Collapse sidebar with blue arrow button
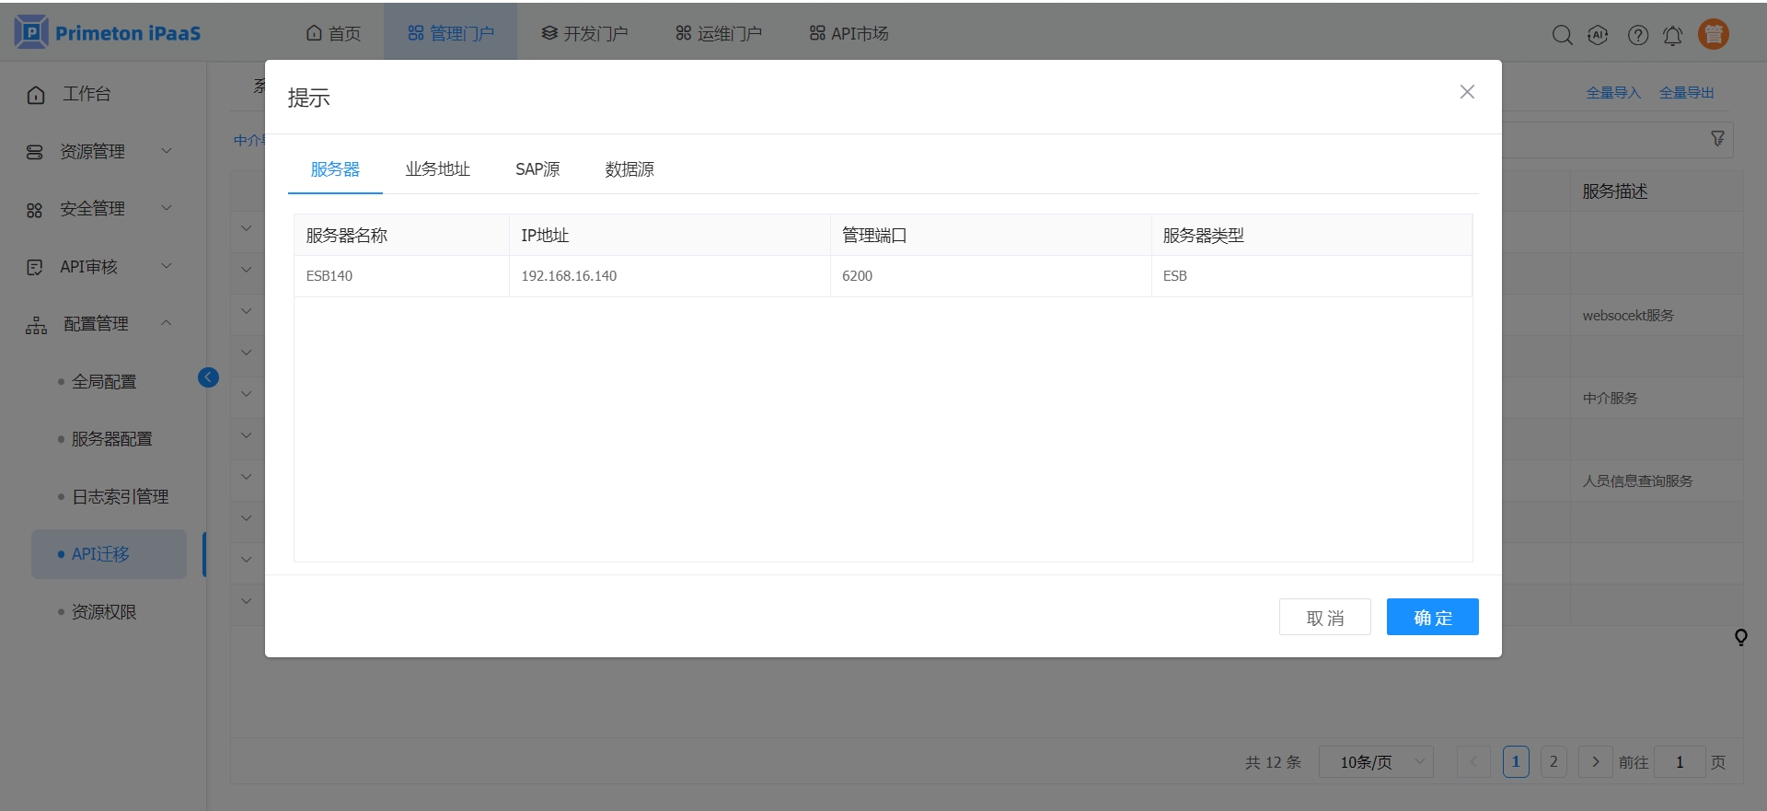1767x811 pixels. [x=209, y=377]
